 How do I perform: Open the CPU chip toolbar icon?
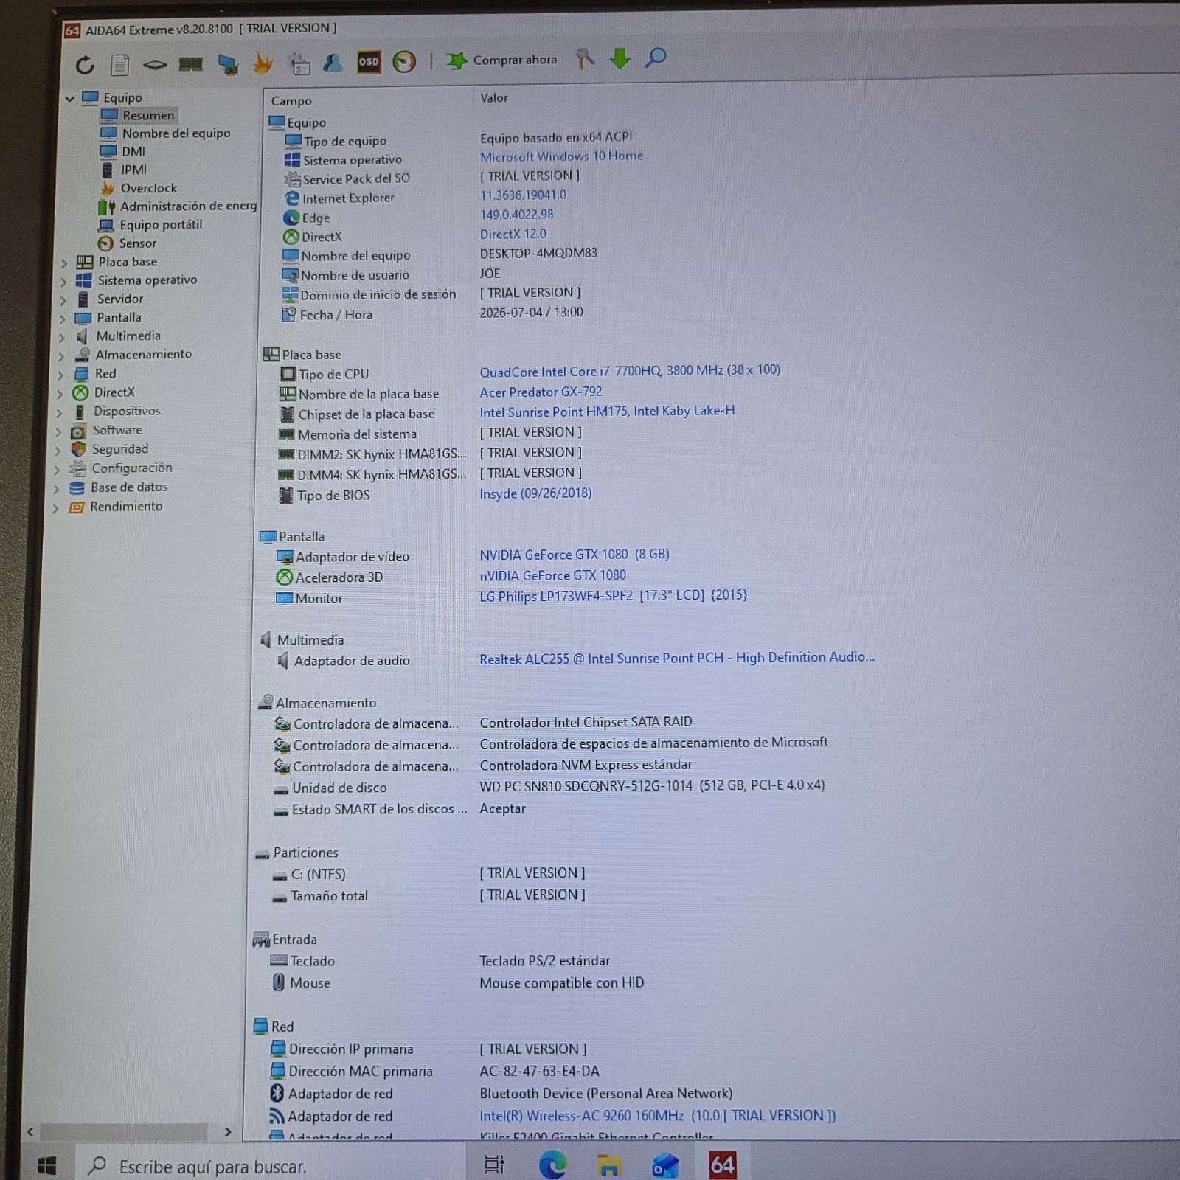click(155, 65)
